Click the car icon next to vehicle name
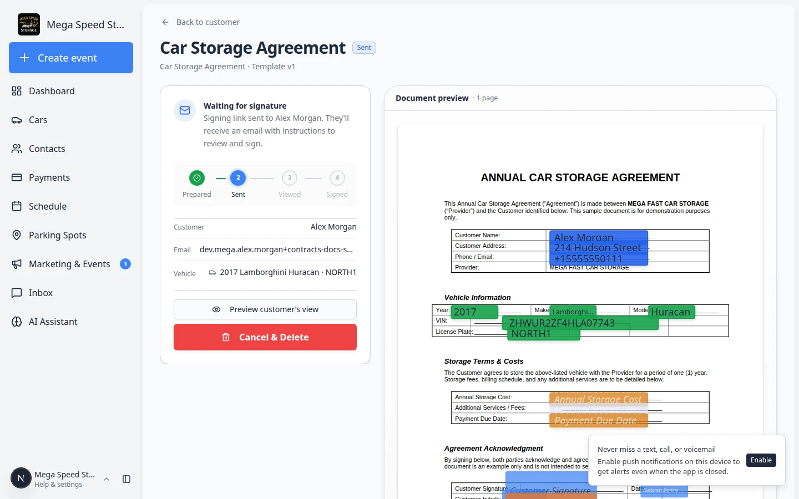This screenshot has width=799, height=499. [x=213, y=272]
